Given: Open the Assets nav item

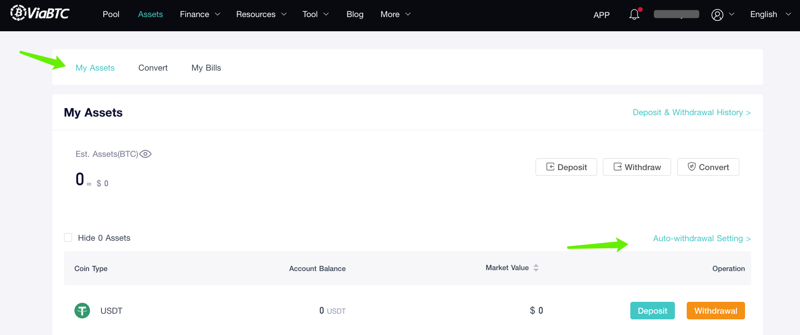Looking at the screenshot, I should coord(150,14).
